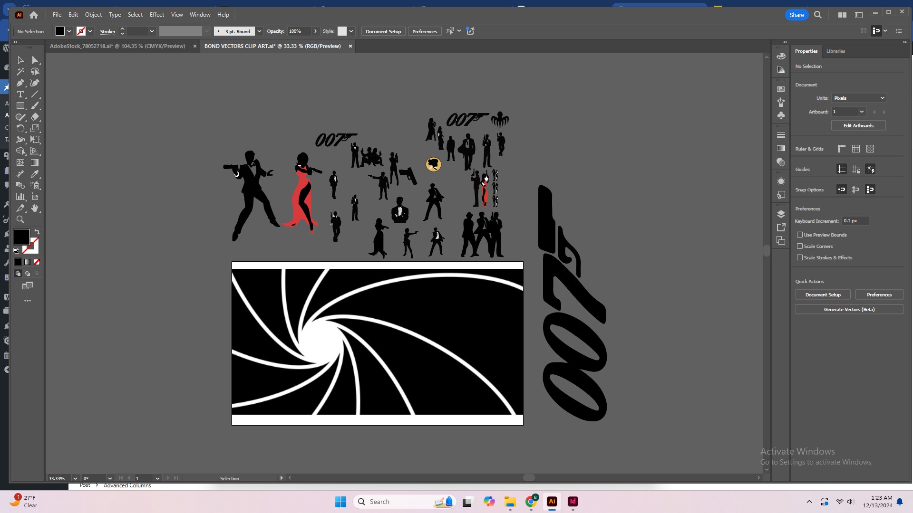Open the zoom level 33.33% dropdown
The width and height of the screenshot is (913, 513).
pyautogui.click(x=75, y=478)
